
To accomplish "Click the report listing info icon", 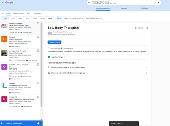I will click(49, 57).
